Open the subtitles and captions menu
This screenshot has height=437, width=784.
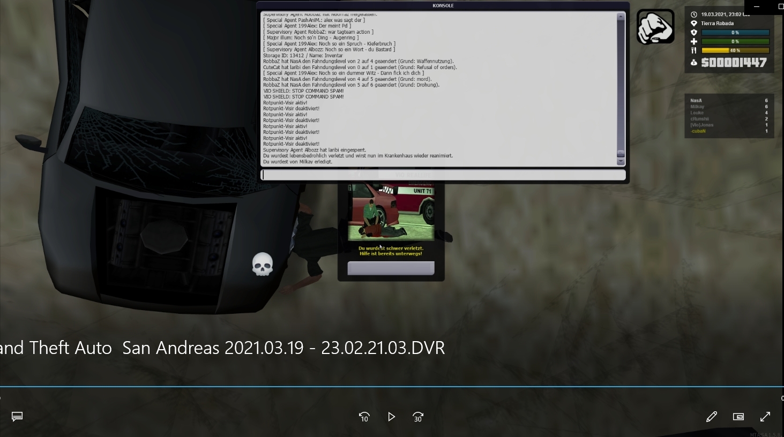tap(17, 417)
